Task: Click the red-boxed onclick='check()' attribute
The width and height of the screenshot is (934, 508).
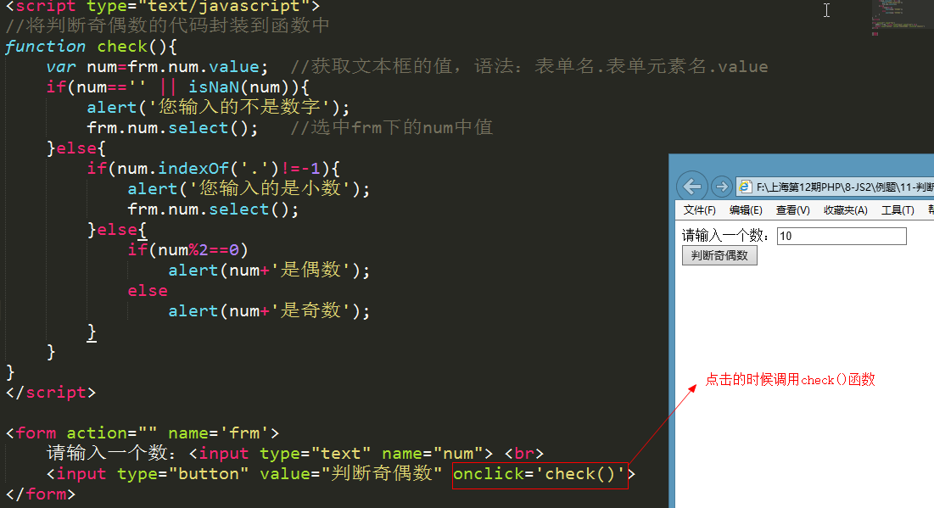Action: (540, 474)
